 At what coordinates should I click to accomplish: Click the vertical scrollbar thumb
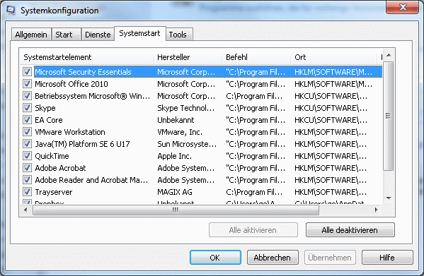(x=389, y=116)
